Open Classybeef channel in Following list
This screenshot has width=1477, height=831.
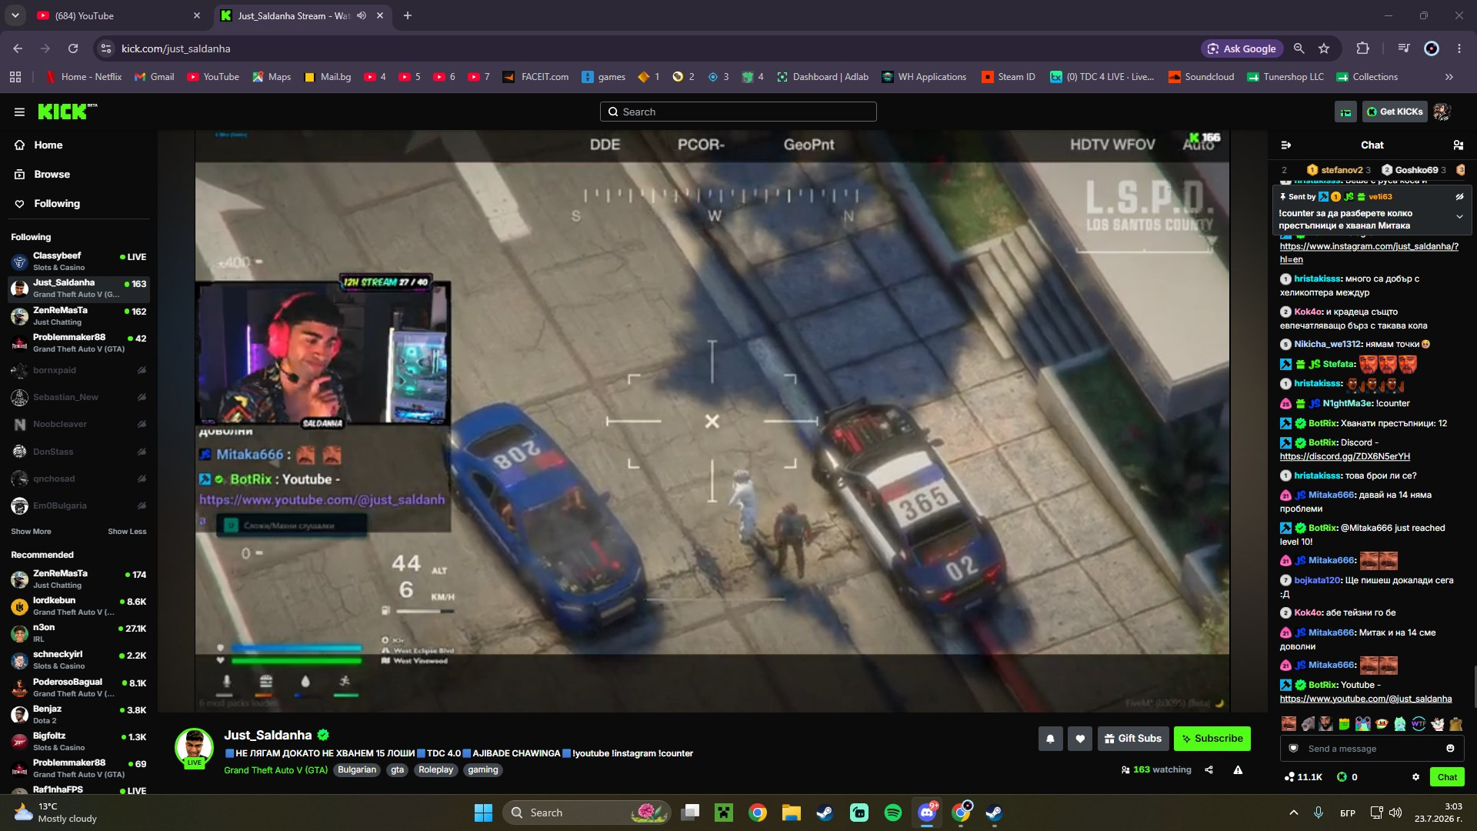pyautogui.click(x=78, y=262)
